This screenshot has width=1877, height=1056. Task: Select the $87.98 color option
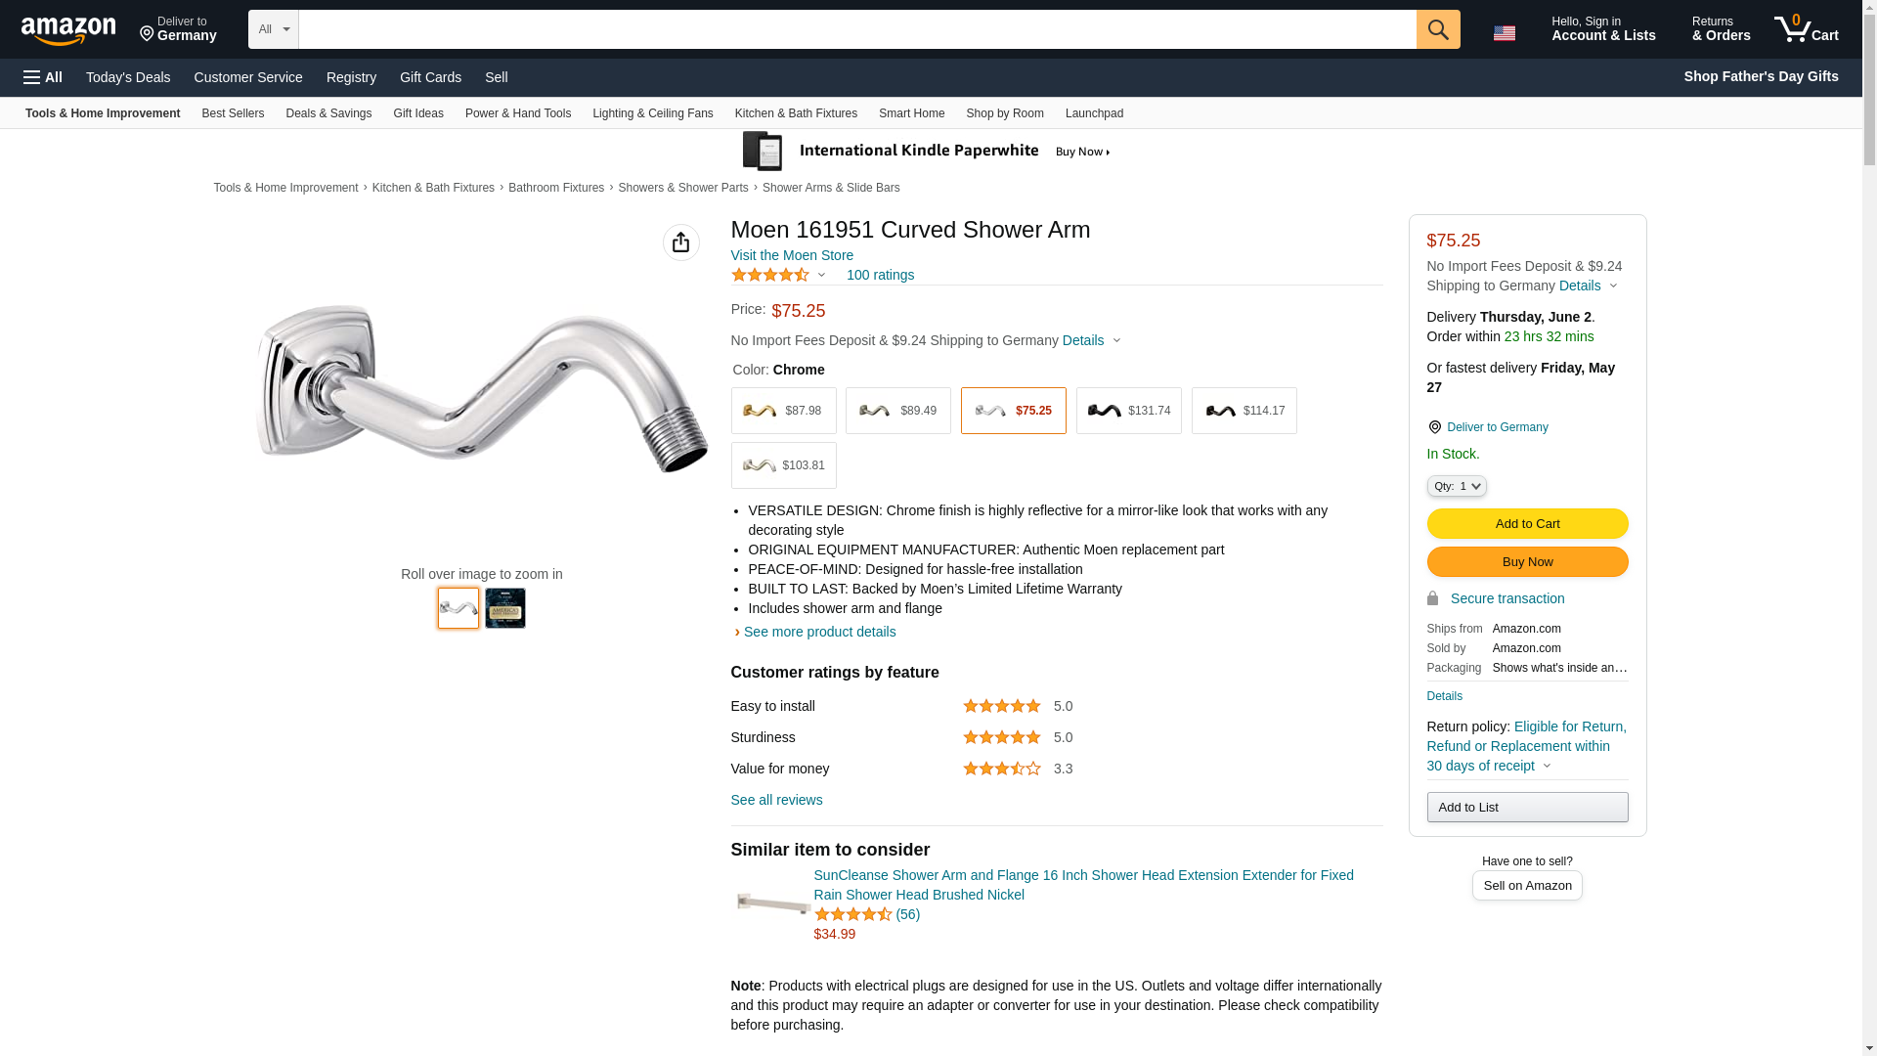(x=783, y=411)
